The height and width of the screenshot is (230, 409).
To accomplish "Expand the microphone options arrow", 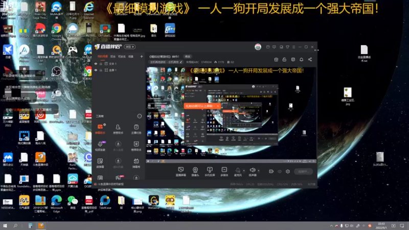I will [x=244, y=171].
